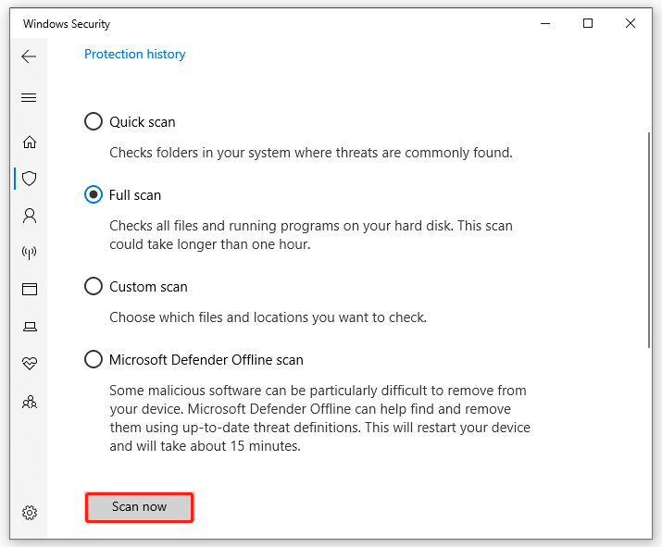Open Device security laptop icon
Image resolution: width=662 pixels, height=547 pixels.
30,327
